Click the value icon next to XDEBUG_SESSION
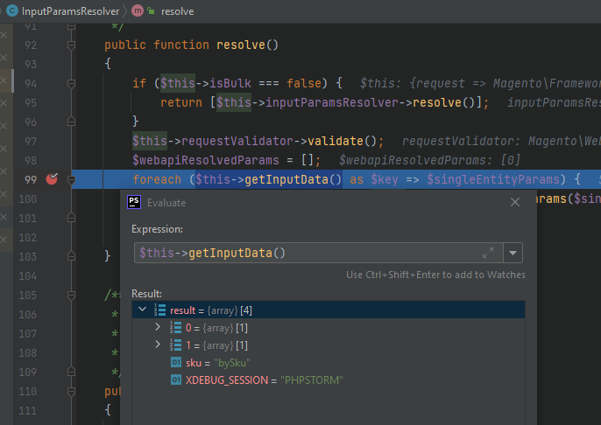 [x=176, y=380]
